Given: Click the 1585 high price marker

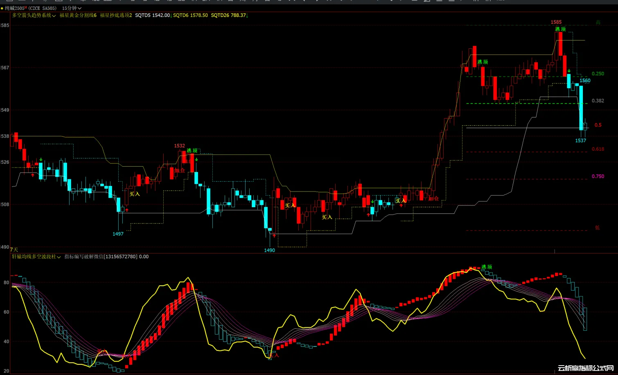Looking at the screenshot, I should (556, 22).
